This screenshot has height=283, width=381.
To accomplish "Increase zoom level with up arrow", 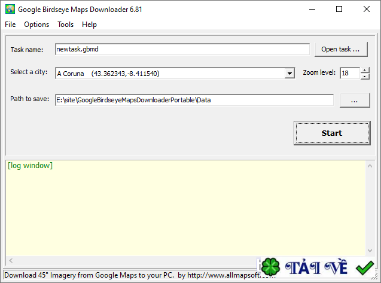I will tap(365, 70).
